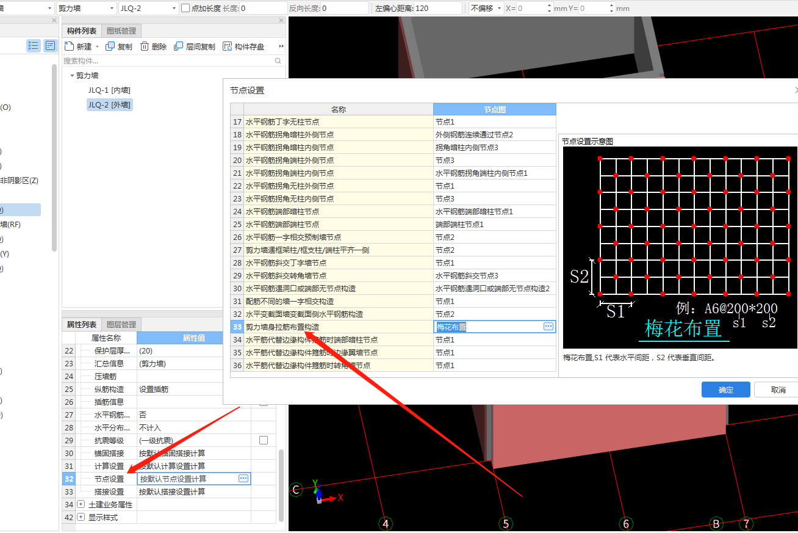Click axis label circle 5

505,524
